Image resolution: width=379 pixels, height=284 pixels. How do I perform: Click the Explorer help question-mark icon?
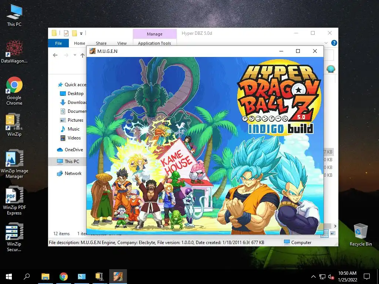(334, 43)
